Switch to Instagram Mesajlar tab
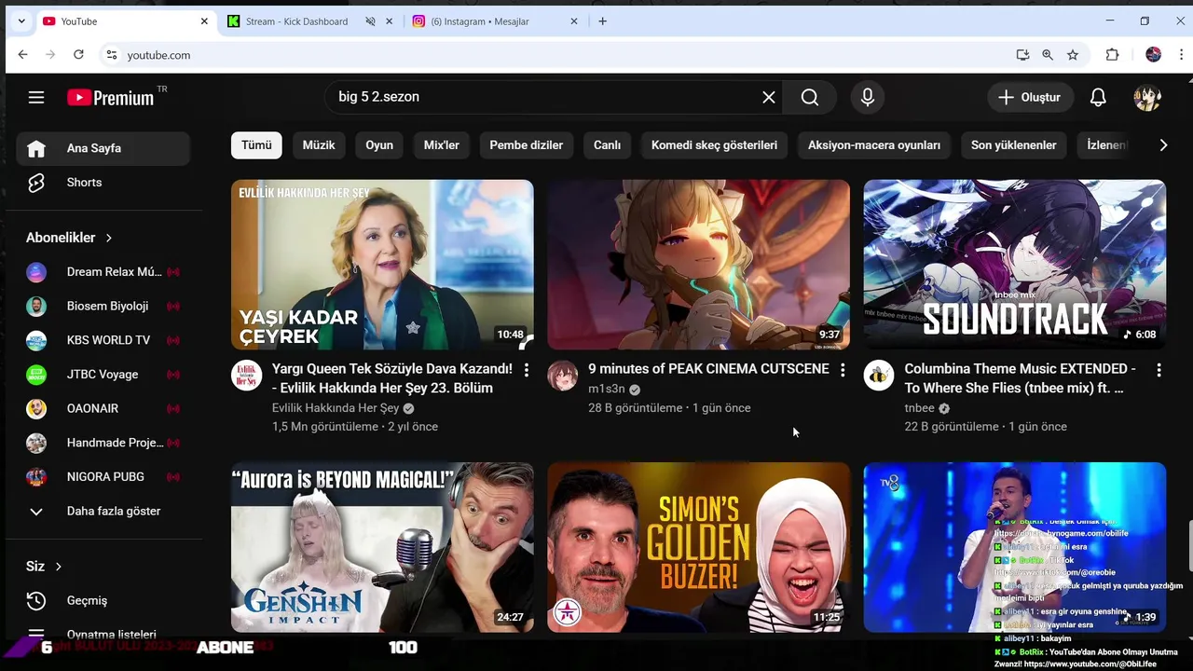 (x=480, y=21)
